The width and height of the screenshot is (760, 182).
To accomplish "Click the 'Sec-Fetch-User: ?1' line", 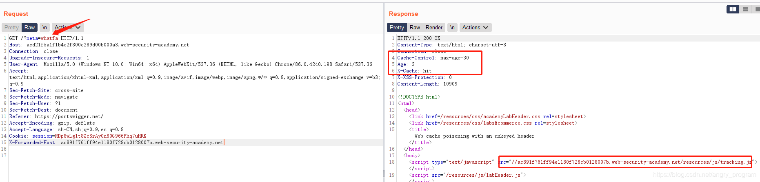I will click(x=35, y=103).
